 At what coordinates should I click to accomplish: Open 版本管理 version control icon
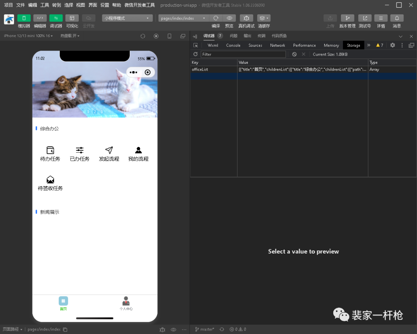tap(347, 18)
